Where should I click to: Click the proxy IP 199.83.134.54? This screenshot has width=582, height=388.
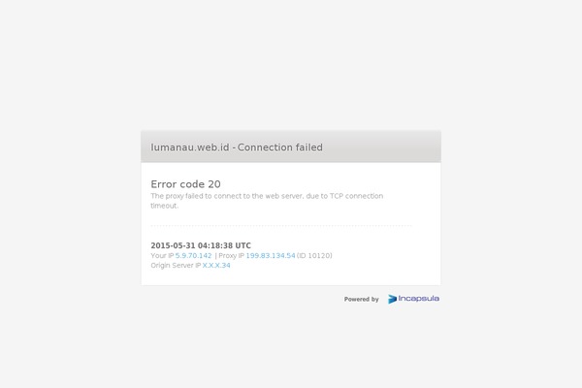271,255
